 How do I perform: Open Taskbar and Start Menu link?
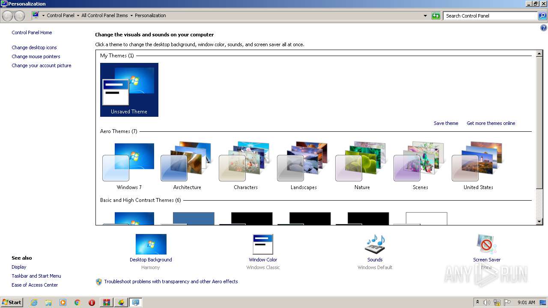tap(36, 276)
